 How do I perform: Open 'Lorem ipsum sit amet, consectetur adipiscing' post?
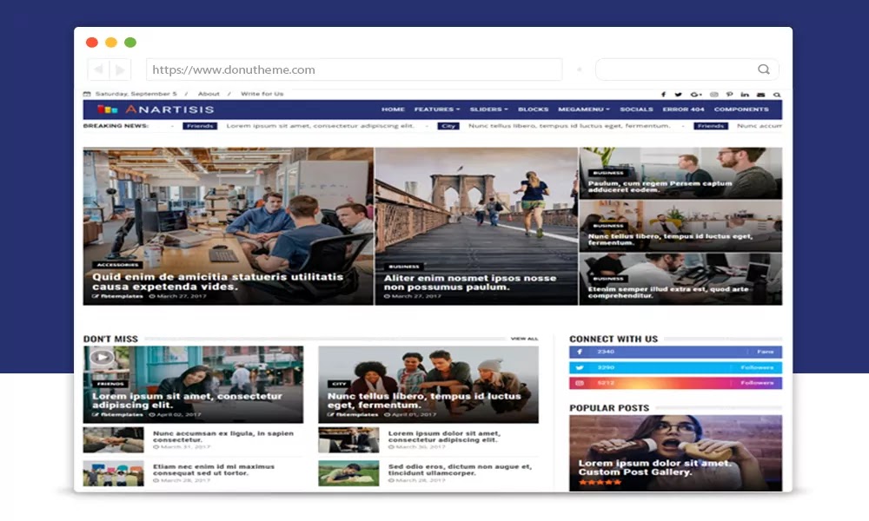click(x=188, y=400)
